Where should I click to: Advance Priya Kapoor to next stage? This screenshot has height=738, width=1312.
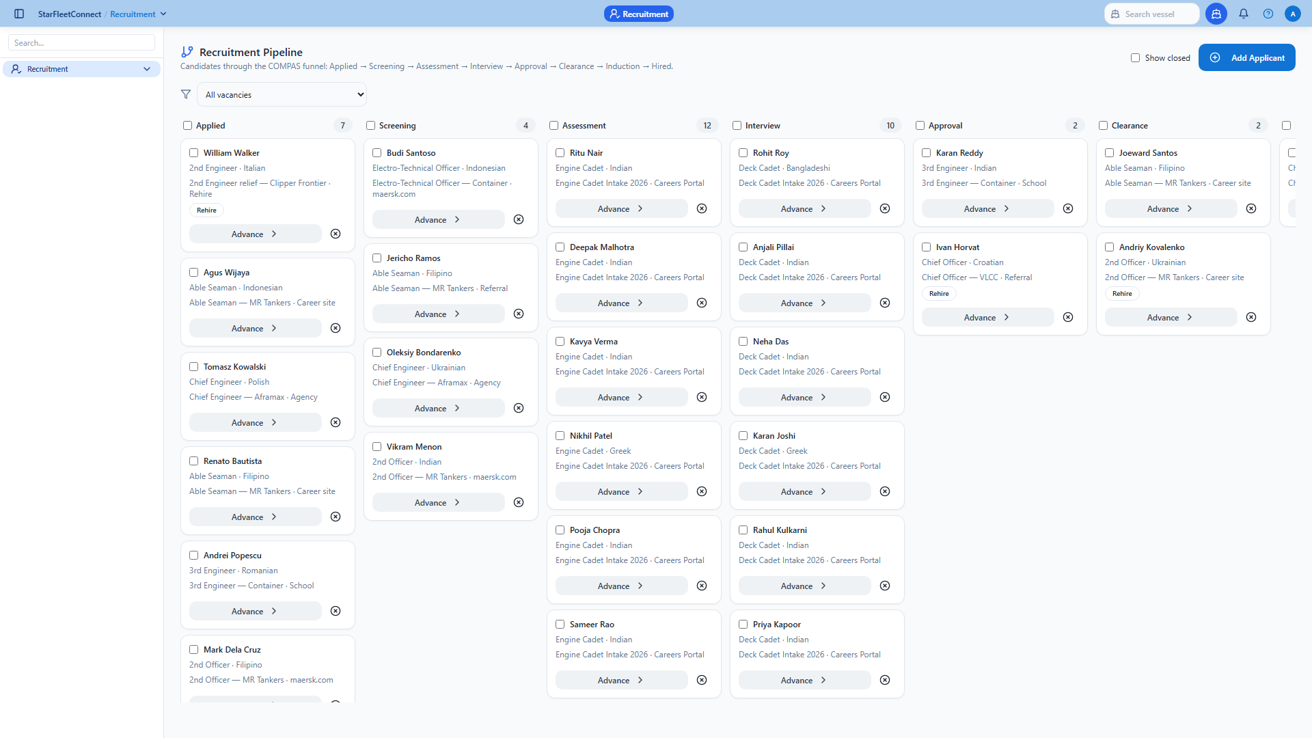point(804,680)
